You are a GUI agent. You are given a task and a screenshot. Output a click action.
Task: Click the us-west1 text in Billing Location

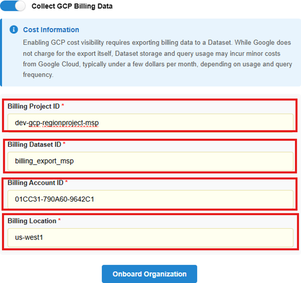coord(29,237)
